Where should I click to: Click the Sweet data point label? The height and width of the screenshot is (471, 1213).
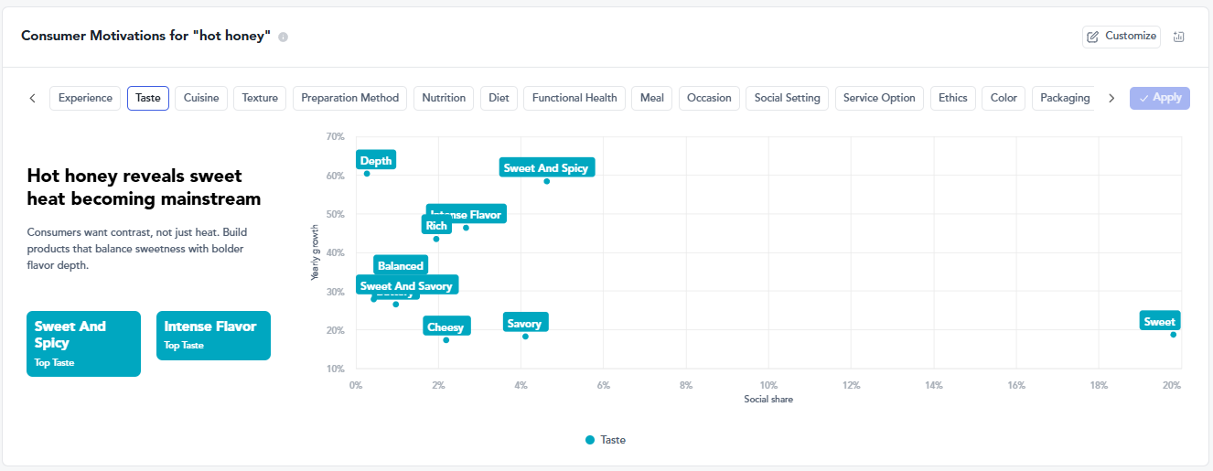click(x=1160, y=321)
